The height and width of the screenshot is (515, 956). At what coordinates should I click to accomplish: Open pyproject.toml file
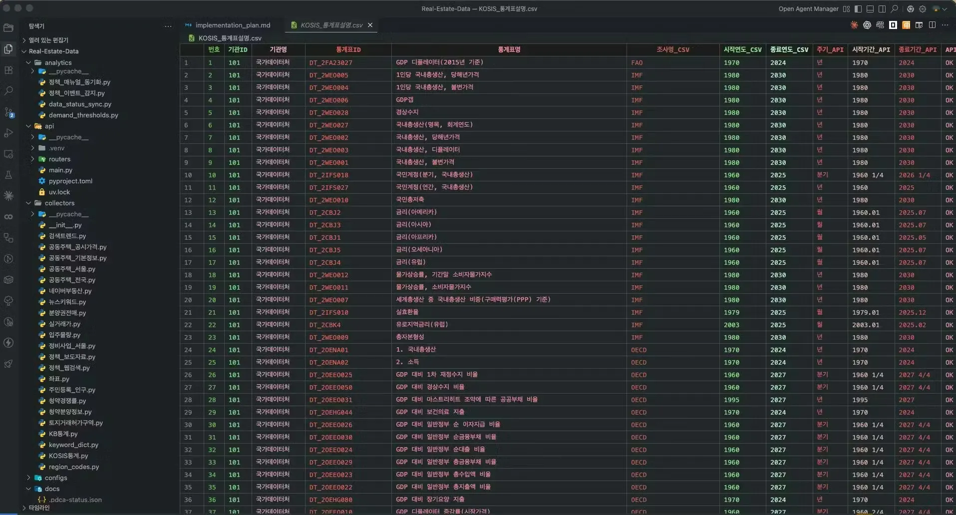click(x=70, y=181)
